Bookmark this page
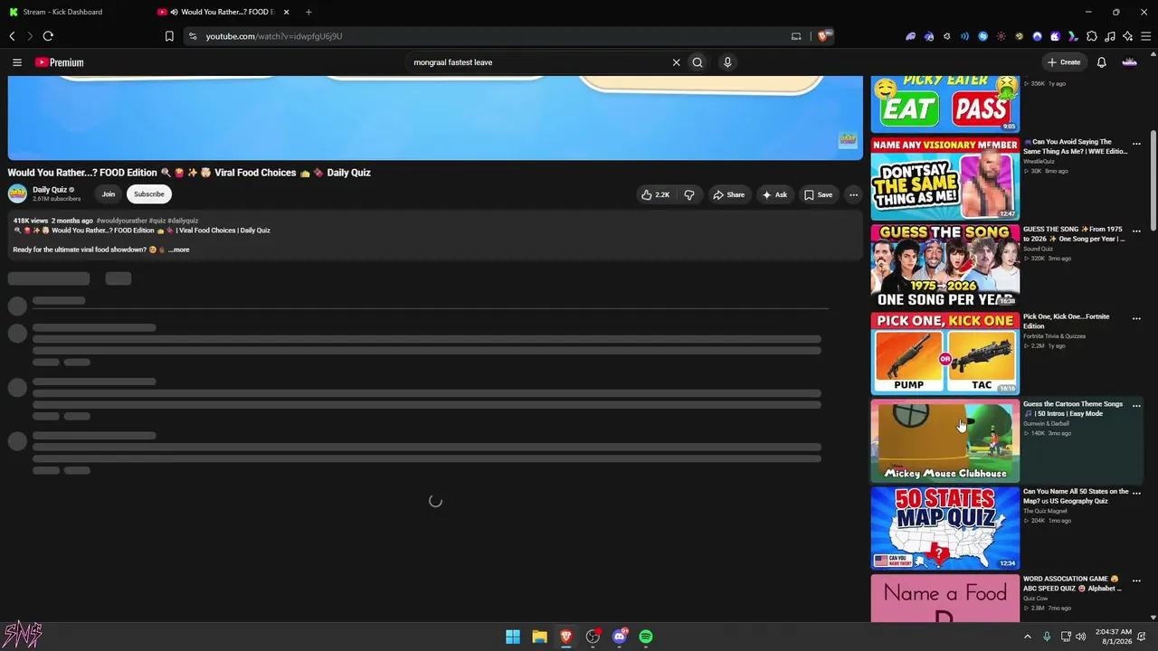This screenshot has width=1158, height=651. (x=169, y=36)
